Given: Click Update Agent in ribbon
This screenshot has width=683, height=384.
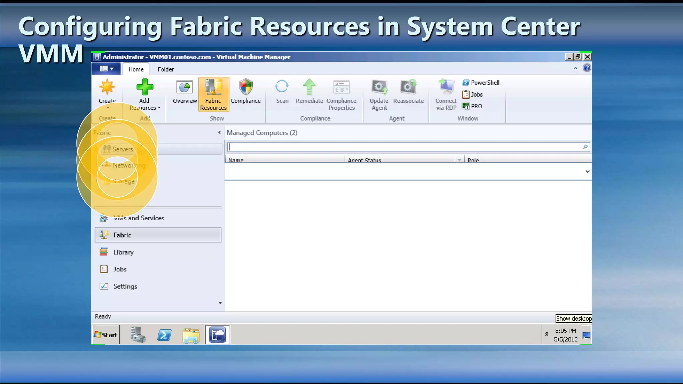Looking at the screenshot, I should coord(379,95).
